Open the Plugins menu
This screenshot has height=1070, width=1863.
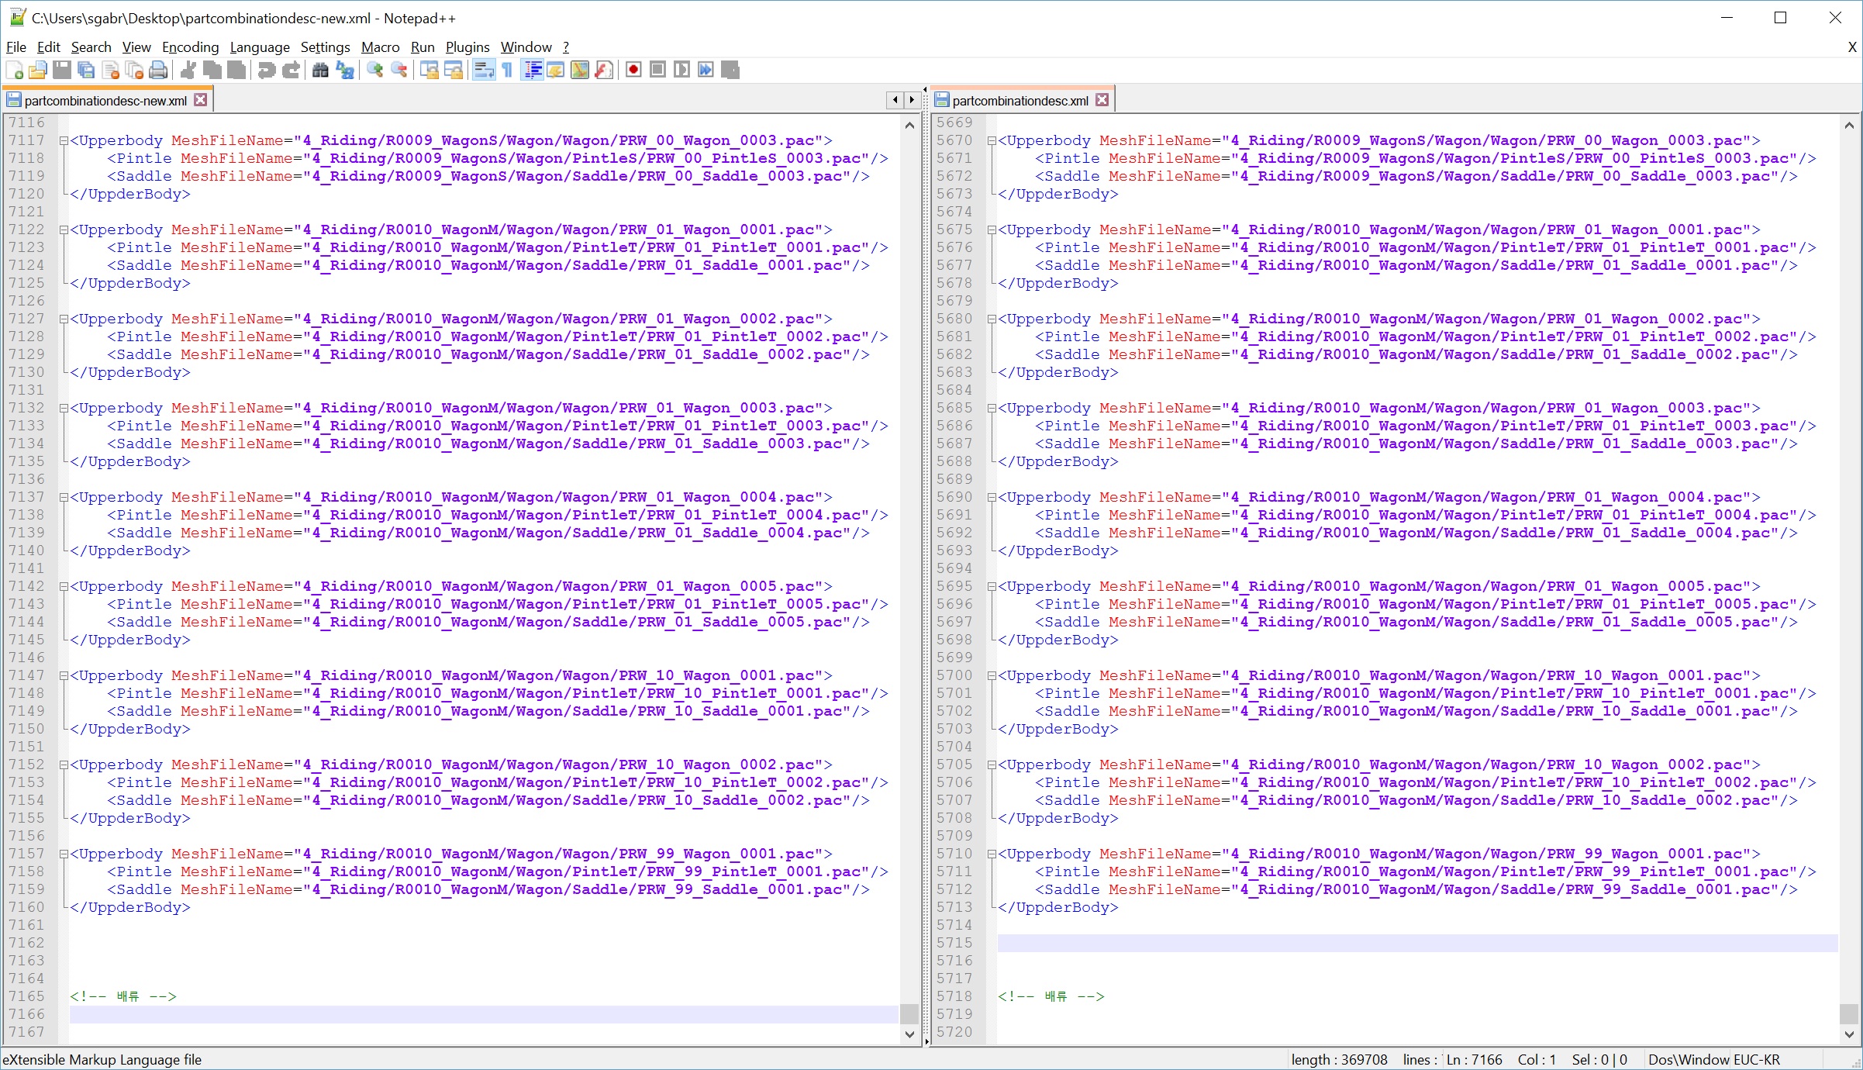(x=467, y=47)
